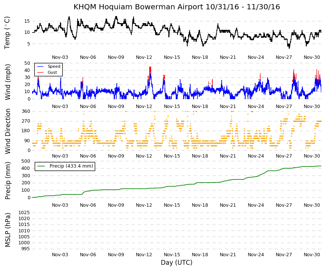Click the Temp (°C) axis label
The width and height of the screenshot is (325, 270).
tap(7, 33)
